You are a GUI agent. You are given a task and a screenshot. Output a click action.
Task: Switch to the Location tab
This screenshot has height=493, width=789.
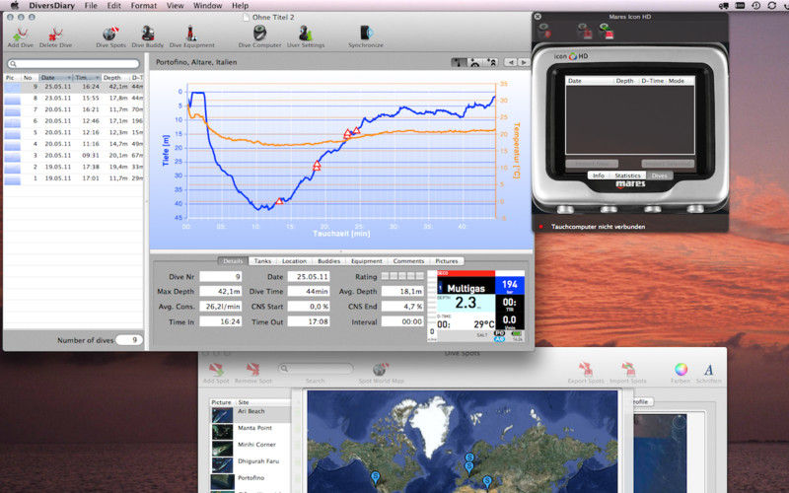click(294, 261)
